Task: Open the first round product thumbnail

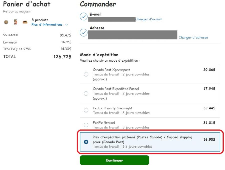Action: 7,22
